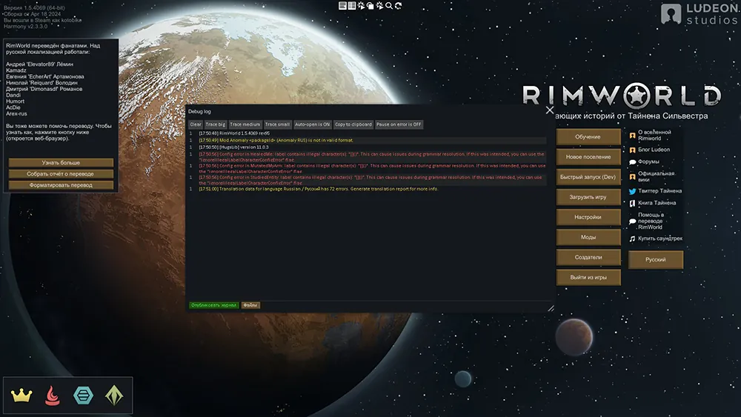The width and height of the screenshot is (741, 417).
Task: Click the Anomaly DLC green diamond icon
Action: click(113, 395)
